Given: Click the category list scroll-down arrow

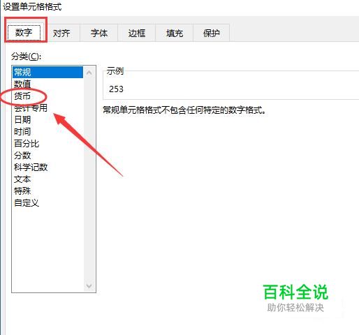Looking at the screenshot, I should (89, 285).
